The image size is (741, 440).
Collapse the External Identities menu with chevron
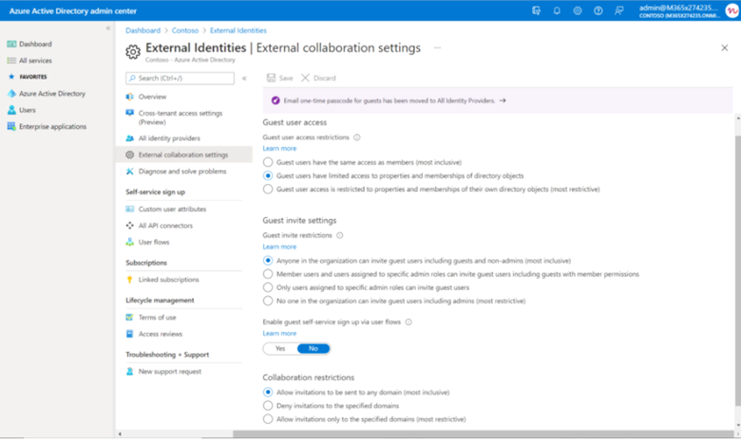click(244, 79)
